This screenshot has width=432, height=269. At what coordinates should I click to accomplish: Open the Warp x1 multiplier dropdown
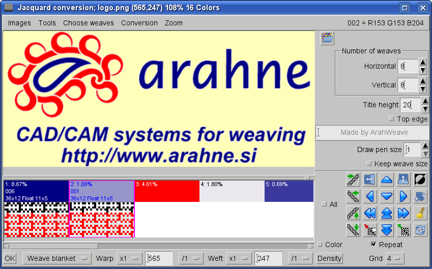point(129,258)
